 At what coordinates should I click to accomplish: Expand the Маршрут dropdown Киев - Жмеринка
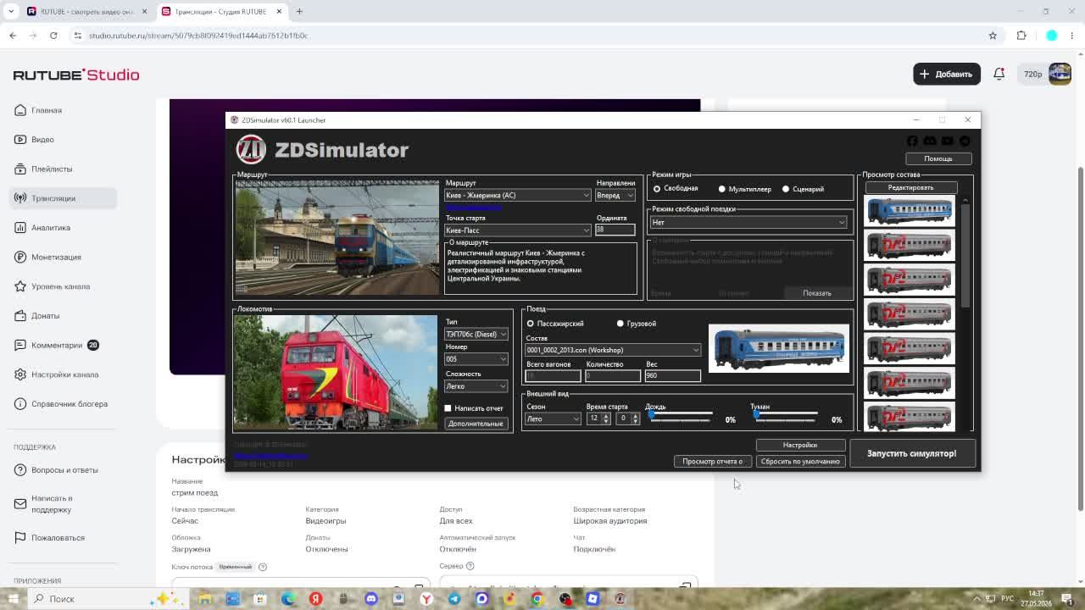(517, 196)
